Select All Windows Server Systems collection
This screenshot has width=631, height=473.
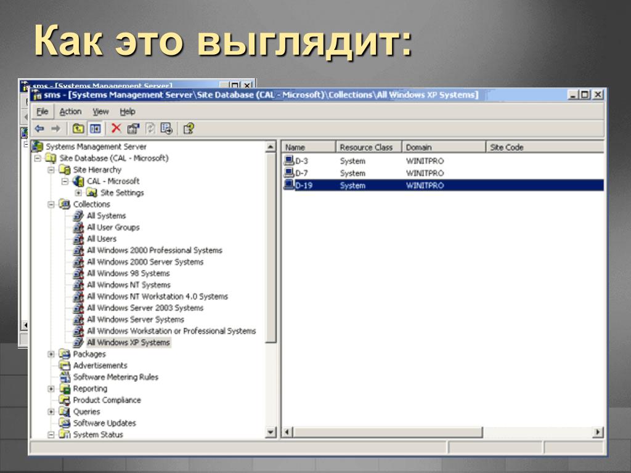click(136, 320)
